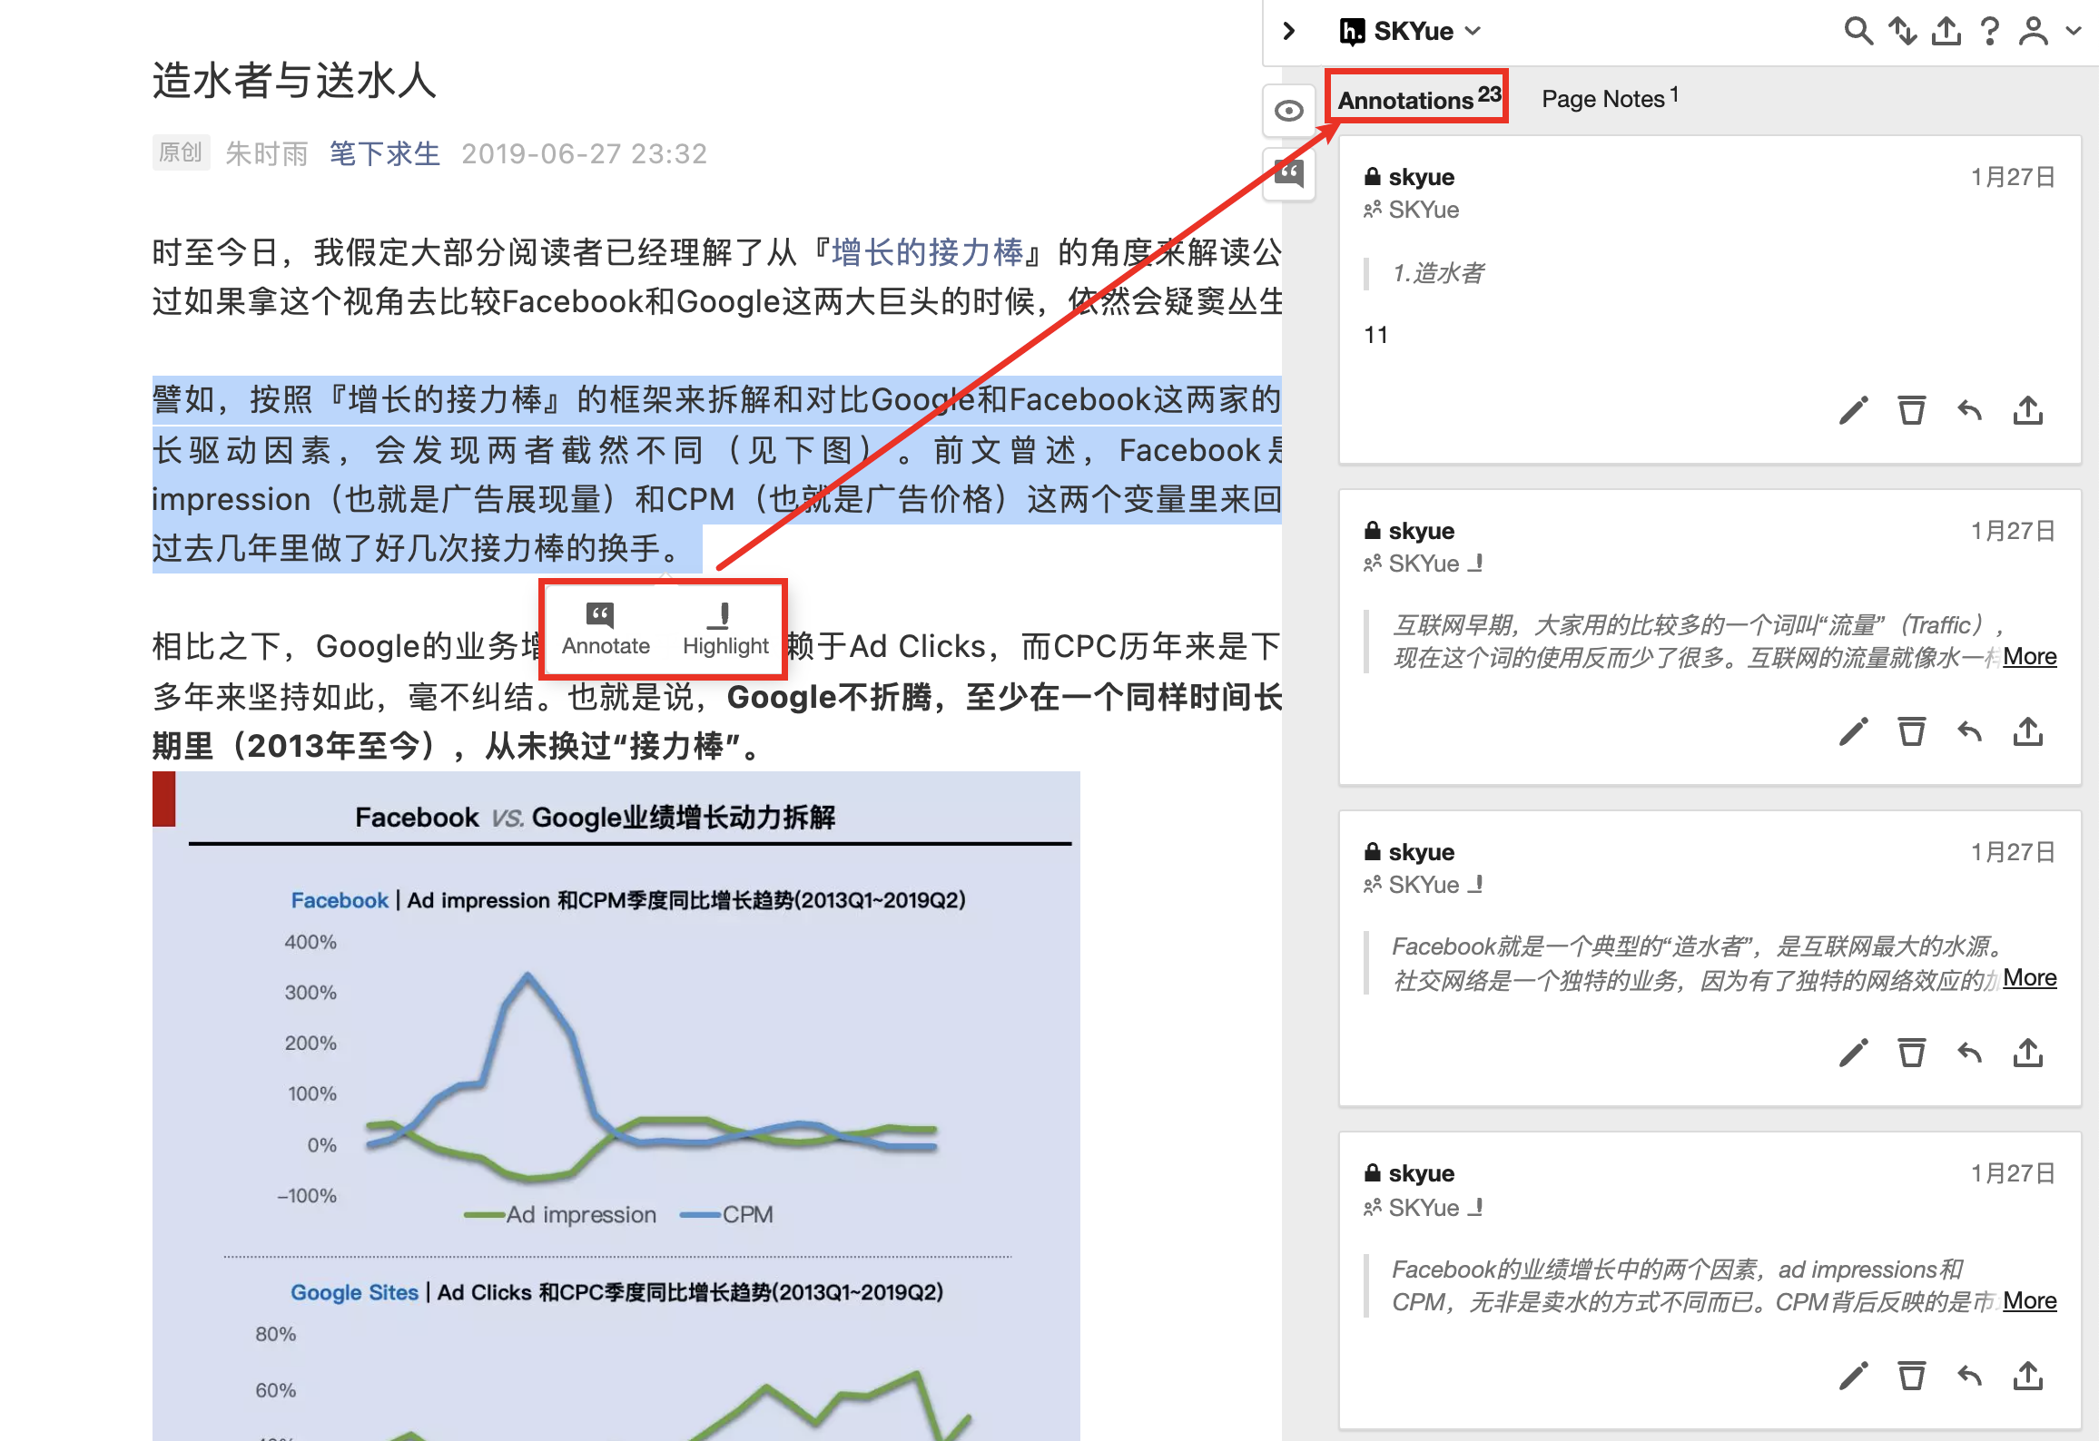Open the 笔下求生 account link
This screenshot has height=1441, width=2099.
(x=384, y=153)
